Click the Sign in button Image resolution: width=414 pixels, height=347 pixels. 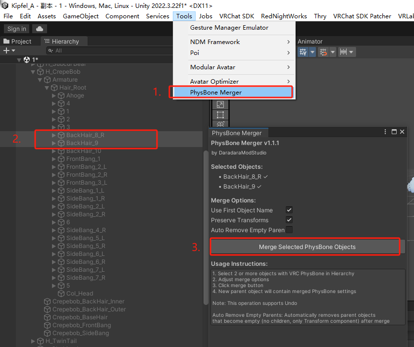16,28
